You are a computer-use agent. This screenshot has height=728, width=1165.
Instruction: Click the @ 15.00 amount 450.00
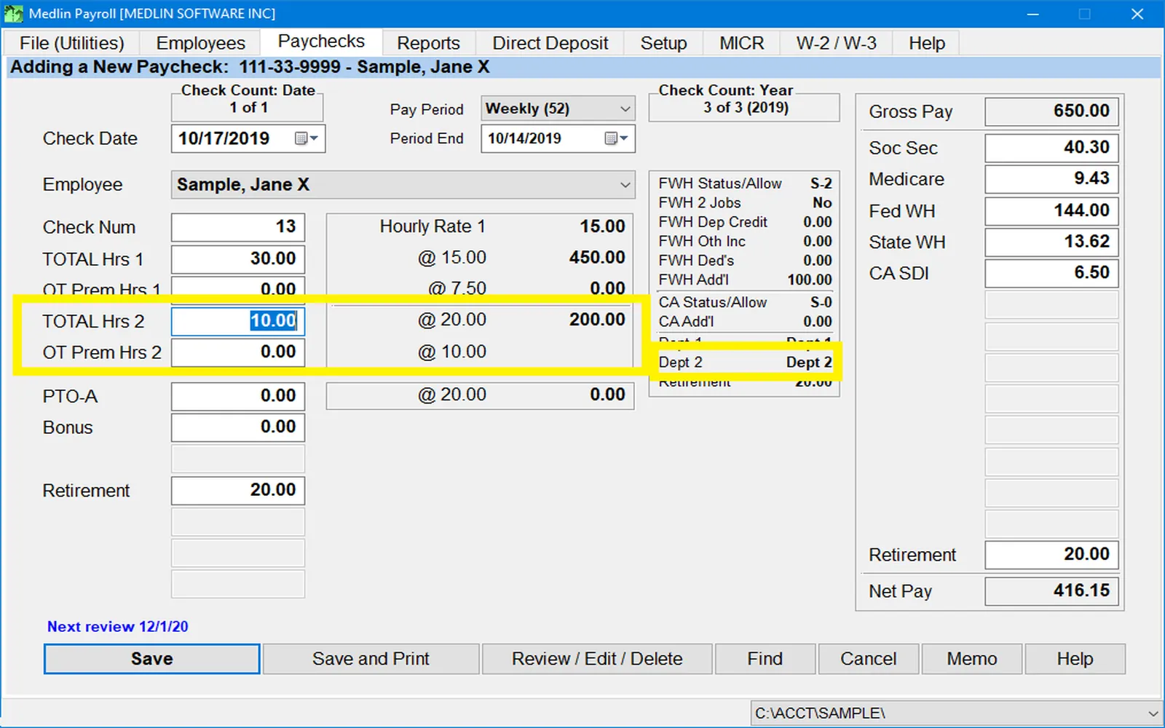(x=597, y=258)
